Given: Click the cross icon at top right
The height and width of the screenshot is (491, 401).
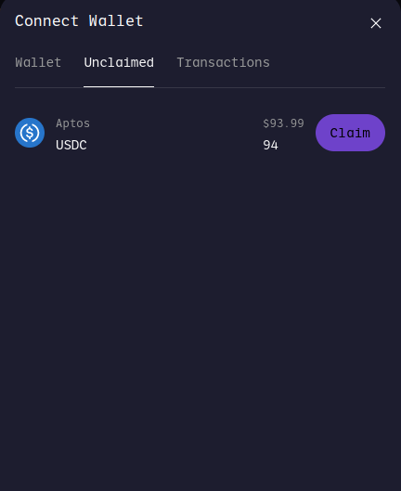Looking at the screenshot, I should pyautogui.click(x=376, y=23).
